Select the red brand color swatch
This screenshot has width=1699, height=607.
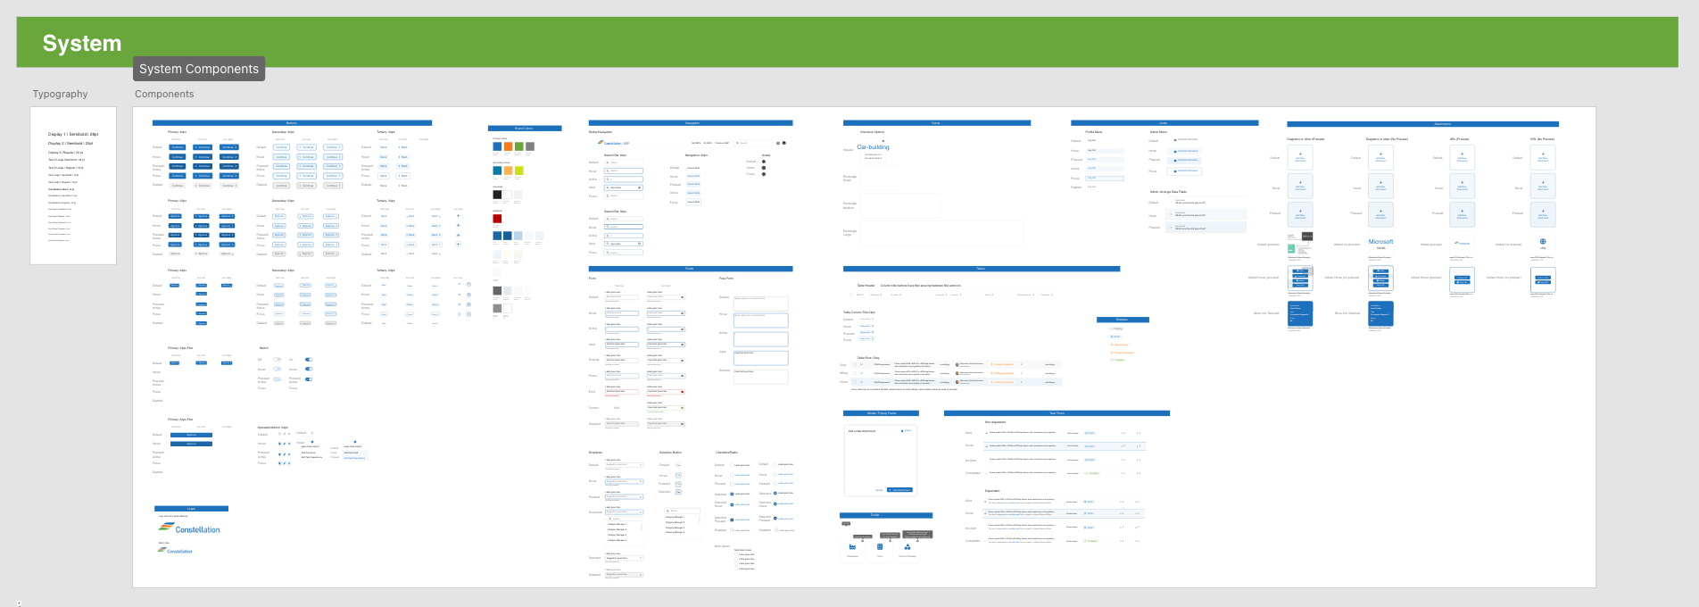pos(497,219)
